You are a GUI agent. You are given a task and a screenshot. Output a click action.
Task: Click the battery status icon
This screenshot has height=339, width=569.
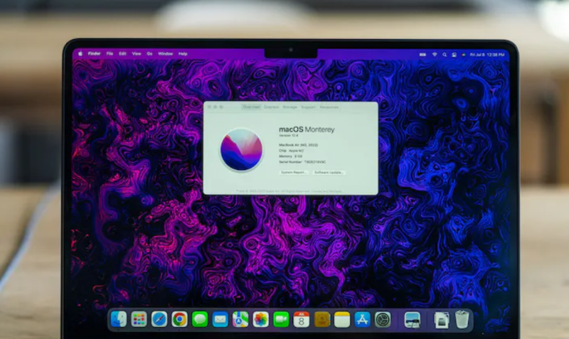click(422, 55)
